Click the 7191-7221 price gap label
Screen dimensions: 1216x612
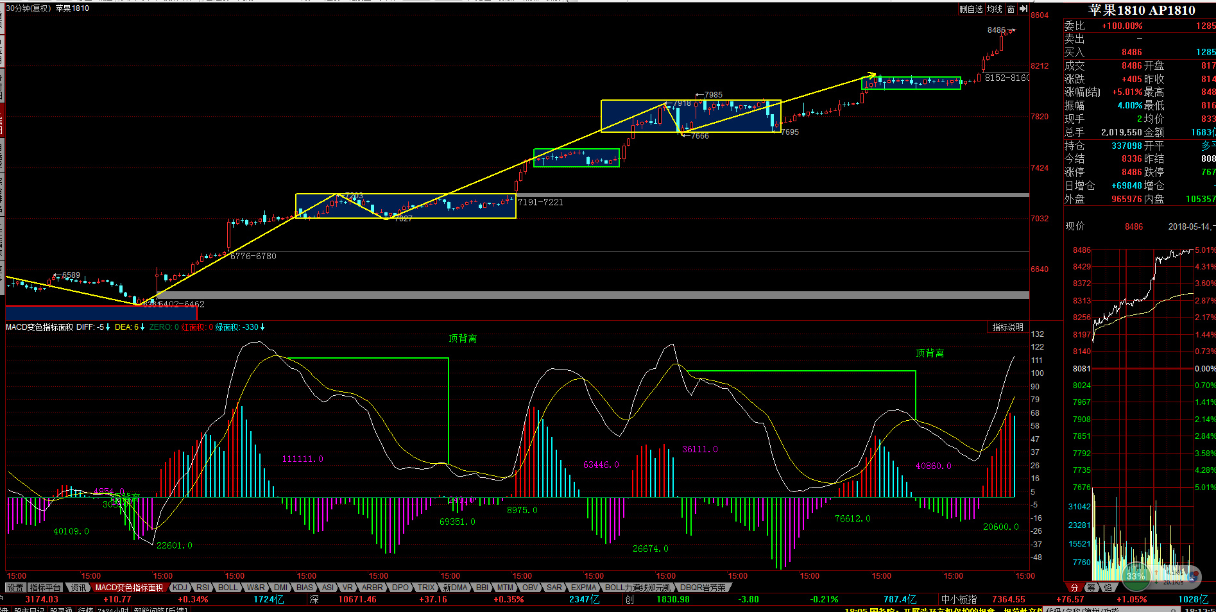coord(540,202)
